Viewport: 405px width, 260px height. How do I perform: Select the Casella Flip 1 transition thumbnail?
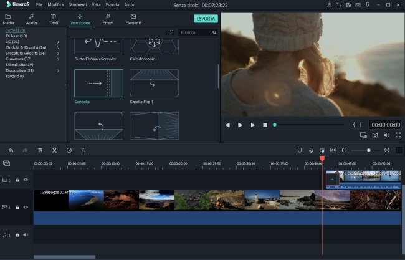click(154, 83)
